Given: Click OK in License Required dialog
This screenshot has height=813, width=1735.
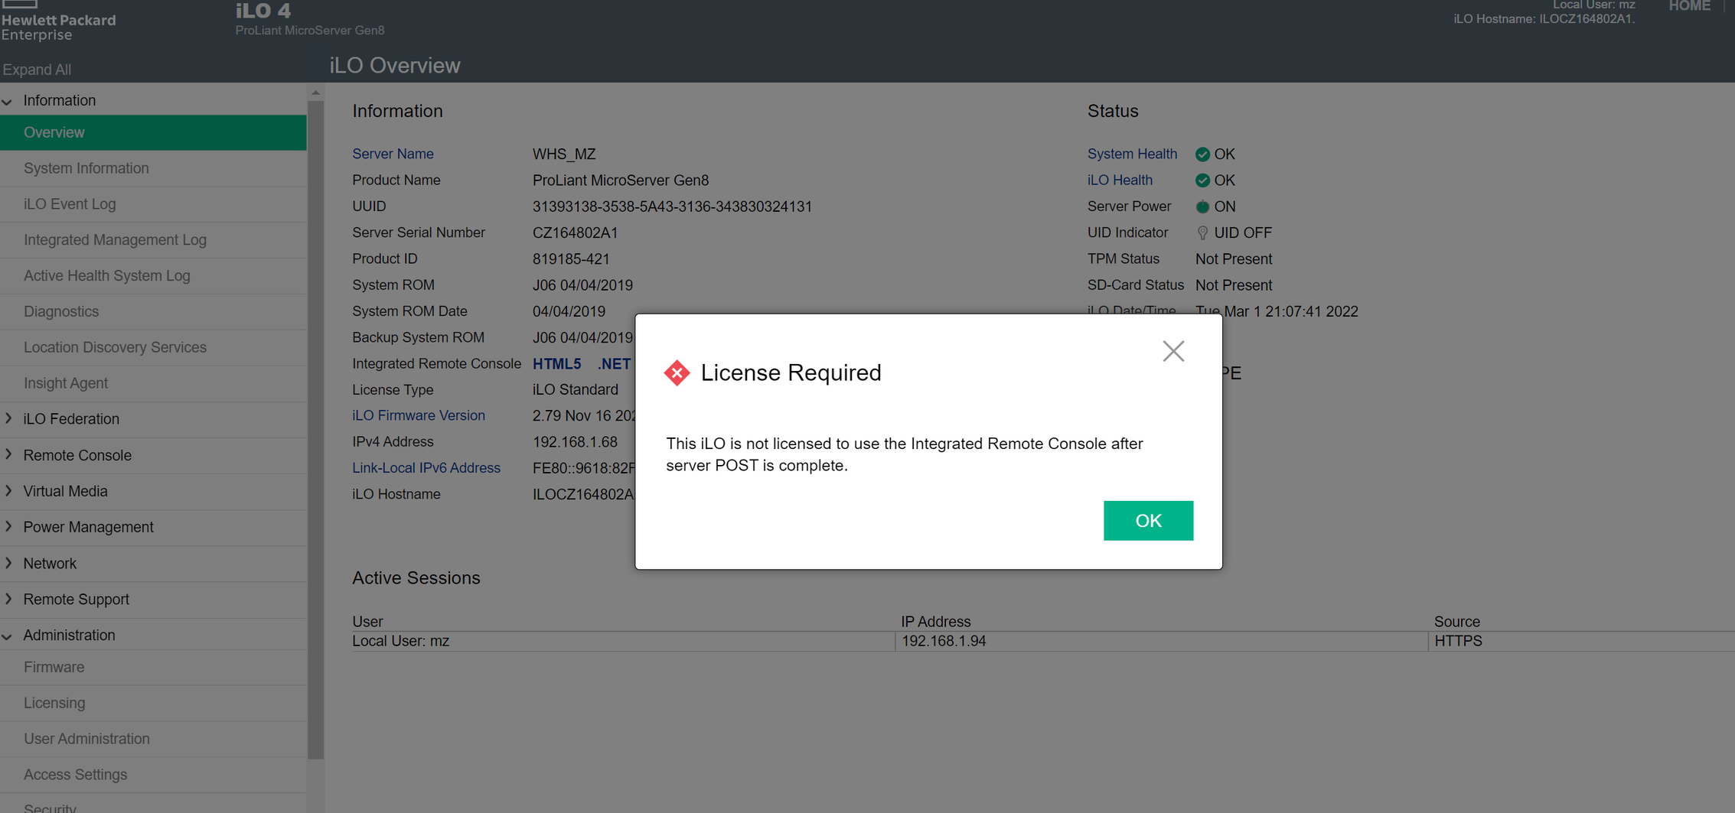Looking at the screenshot, I should pos(1148,521).
